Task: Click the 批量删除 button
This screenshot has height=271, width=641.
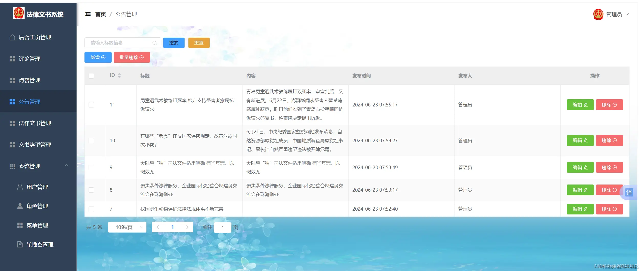Action: tap(132, 57)
